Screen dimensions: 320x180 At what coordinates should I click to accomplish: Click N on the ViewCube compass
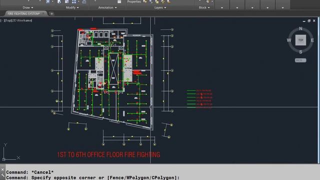[x=300, y=28]
